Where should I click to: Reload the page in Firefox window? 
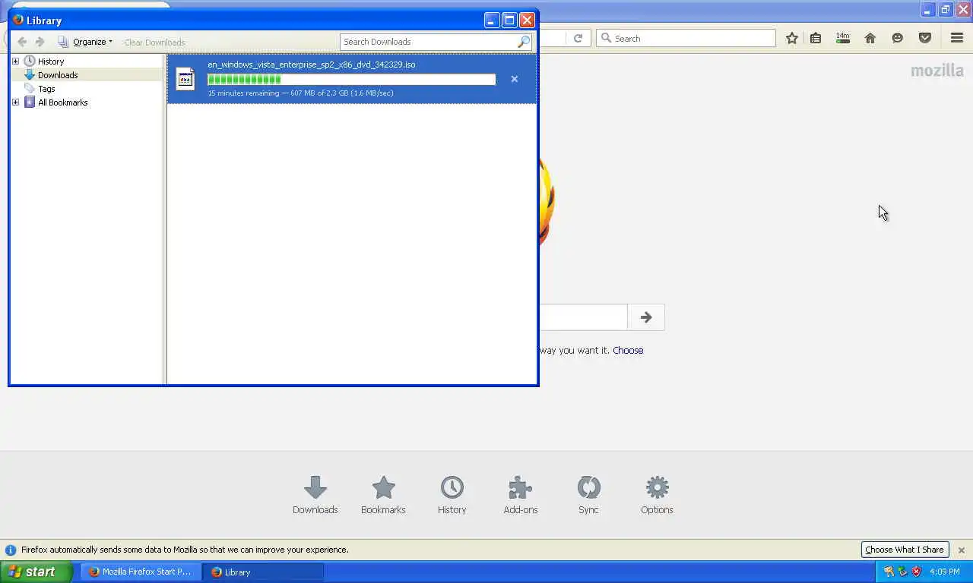tap(578, 38)
